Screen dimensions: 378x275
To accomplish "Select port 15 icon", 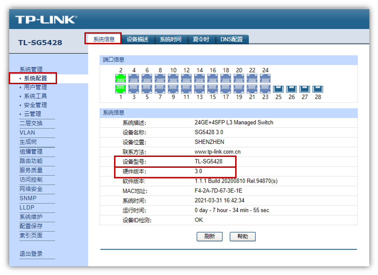I will 213,89.
